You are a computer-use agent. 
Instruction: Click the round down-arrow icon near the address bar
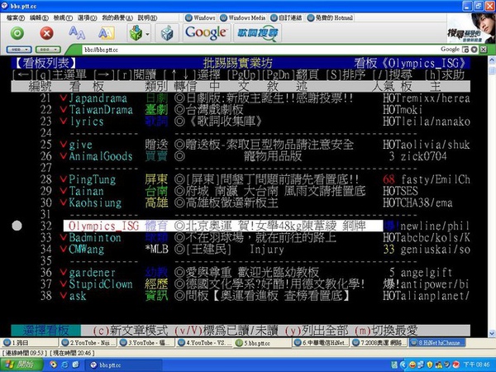point(475,50)
